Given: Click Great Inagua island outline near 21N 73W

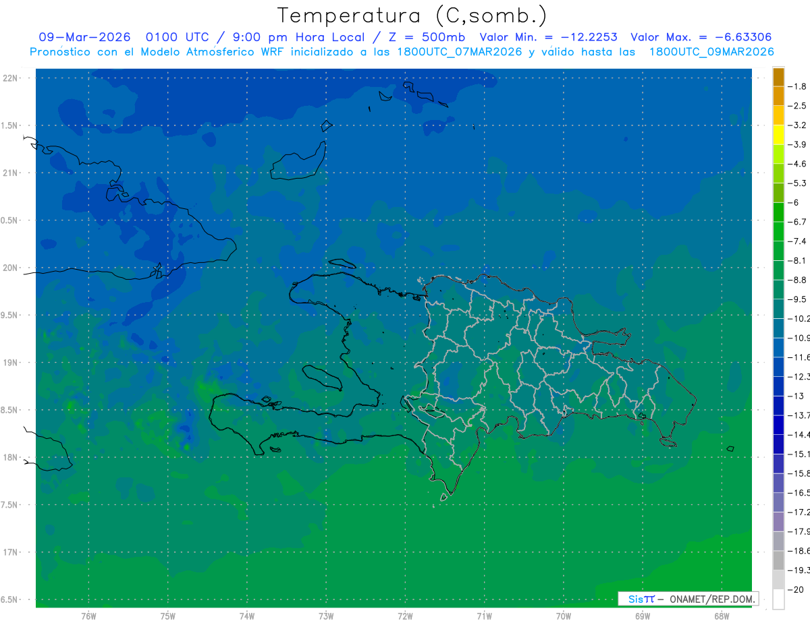Looking at the screenshot, I should click(x=298, y=160).
